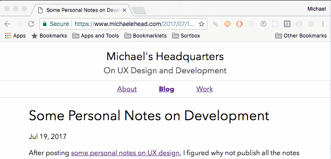The image size is (331, 159).
Task: Reload the current page
Action: click(x=31, y=24)
